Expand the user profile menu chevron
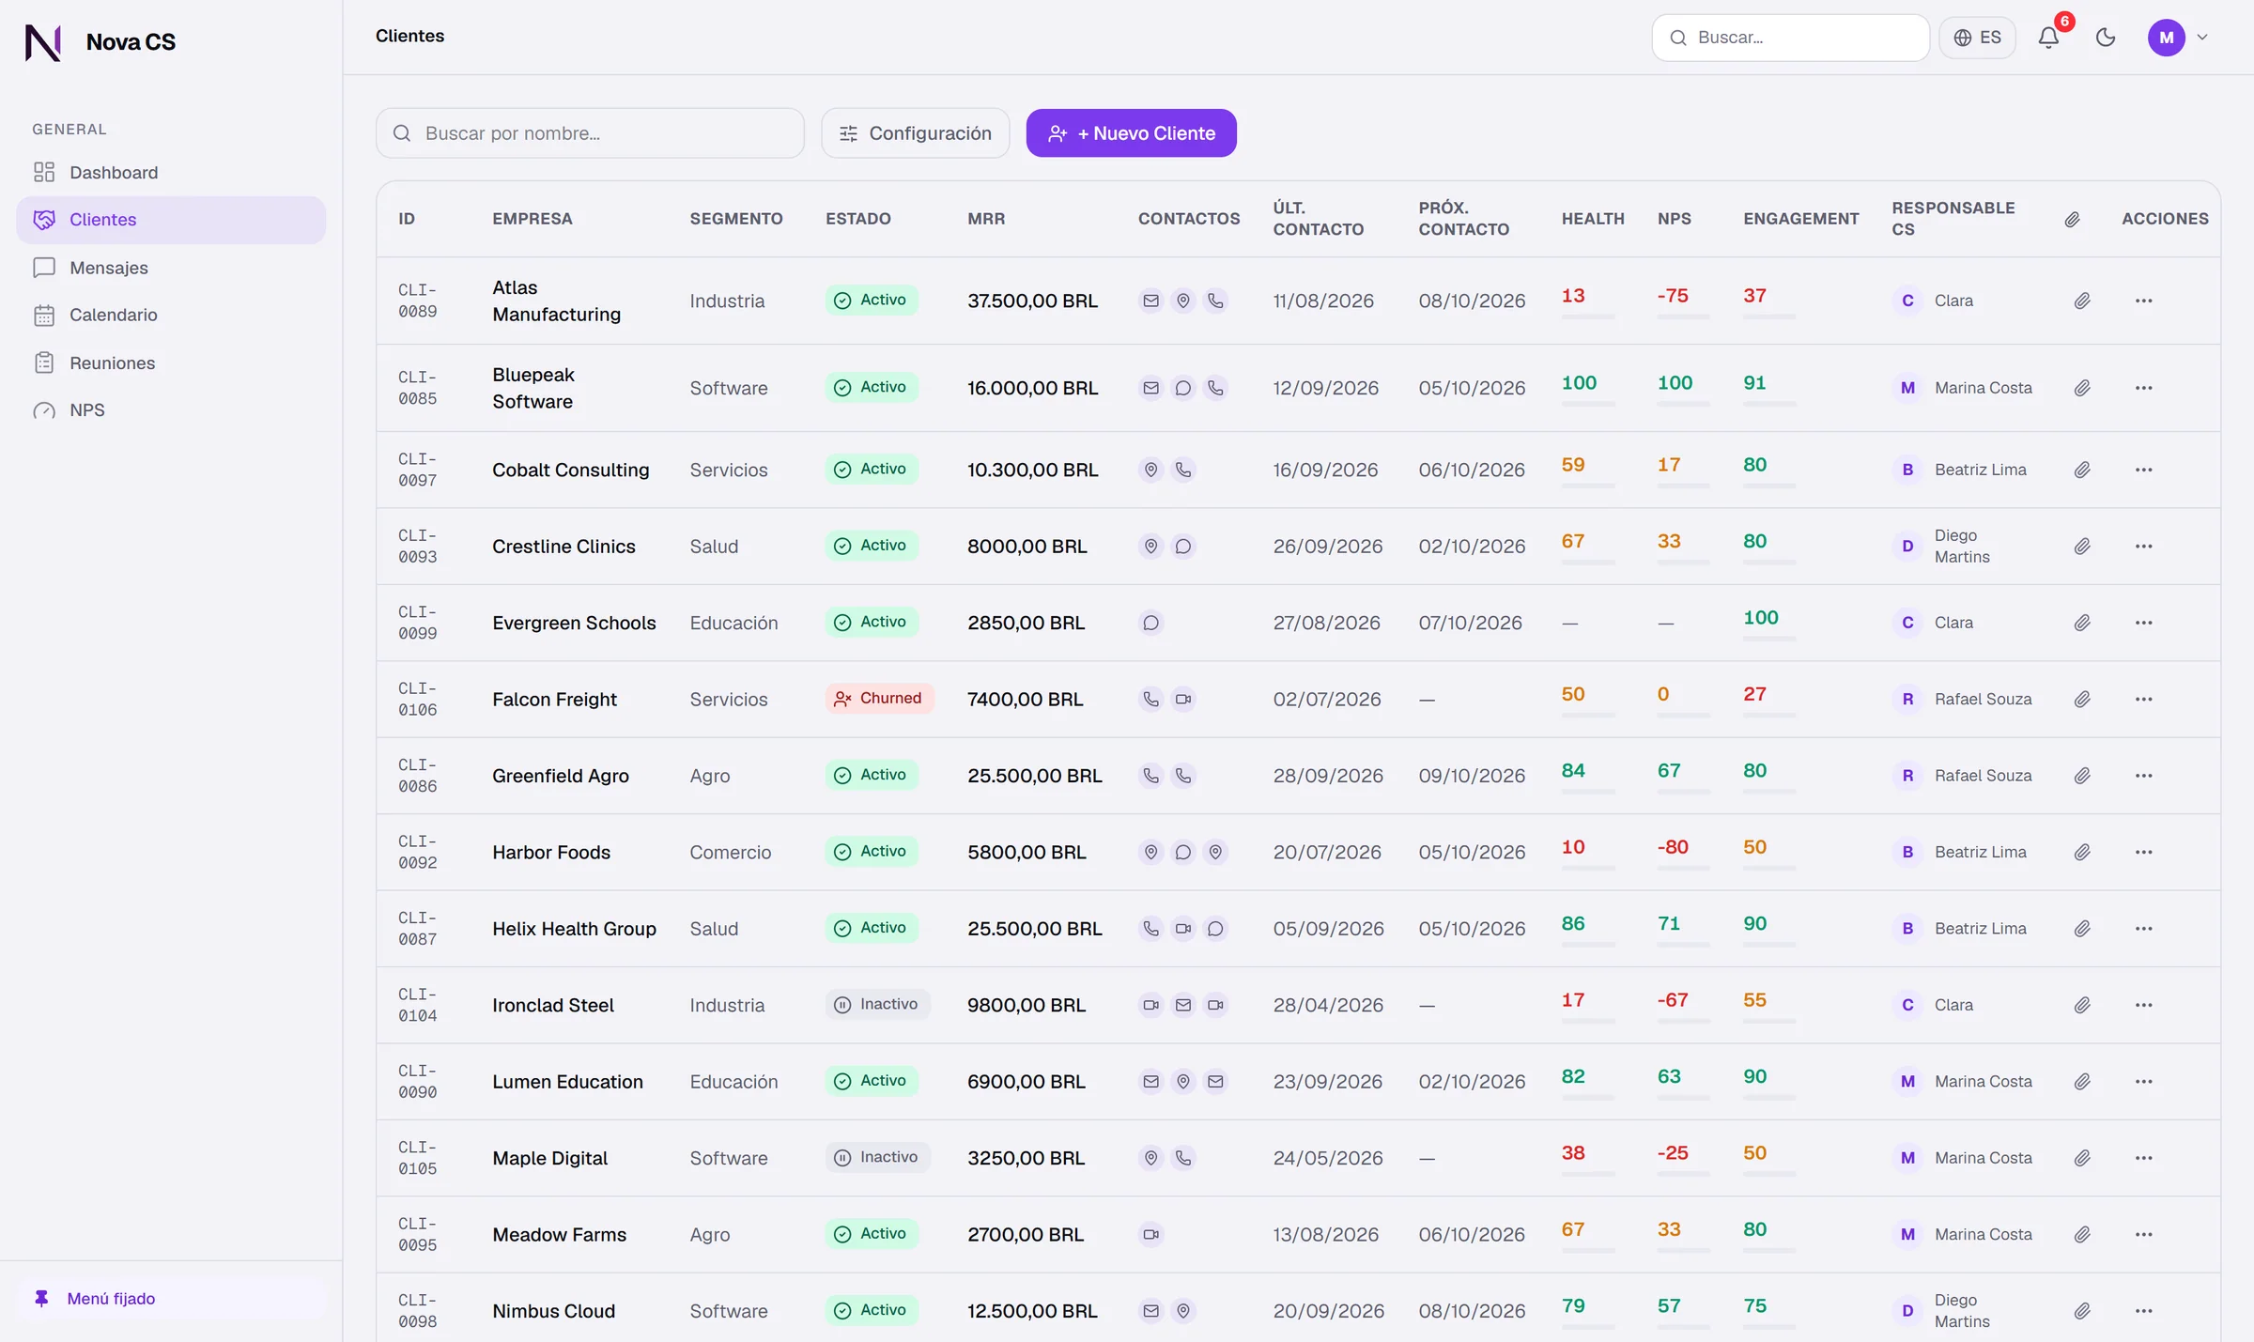 tap(2202, 38)
